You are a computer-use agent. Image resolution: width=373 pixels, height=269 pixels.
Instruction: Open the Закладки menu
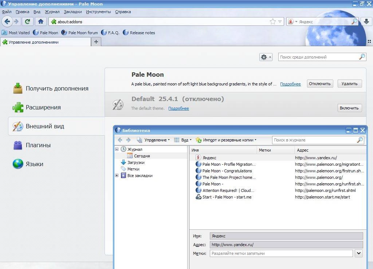click(x=73, y=12)
